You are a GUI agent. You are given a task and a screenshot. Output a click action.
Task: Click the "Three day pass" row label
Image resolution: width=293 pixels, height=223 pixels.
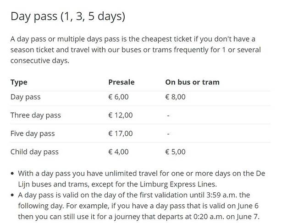(x=35, y=115)
